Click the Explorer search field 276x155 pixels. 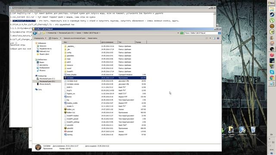coord(201,33)
